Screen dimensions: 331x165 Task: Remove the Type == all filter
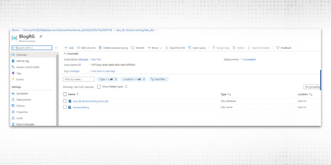[116, 79]
